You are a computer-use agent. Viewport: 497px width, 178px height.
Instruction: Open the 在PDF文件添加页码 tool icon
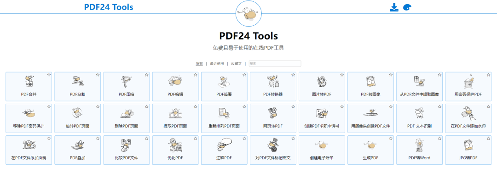coord(29,145)
